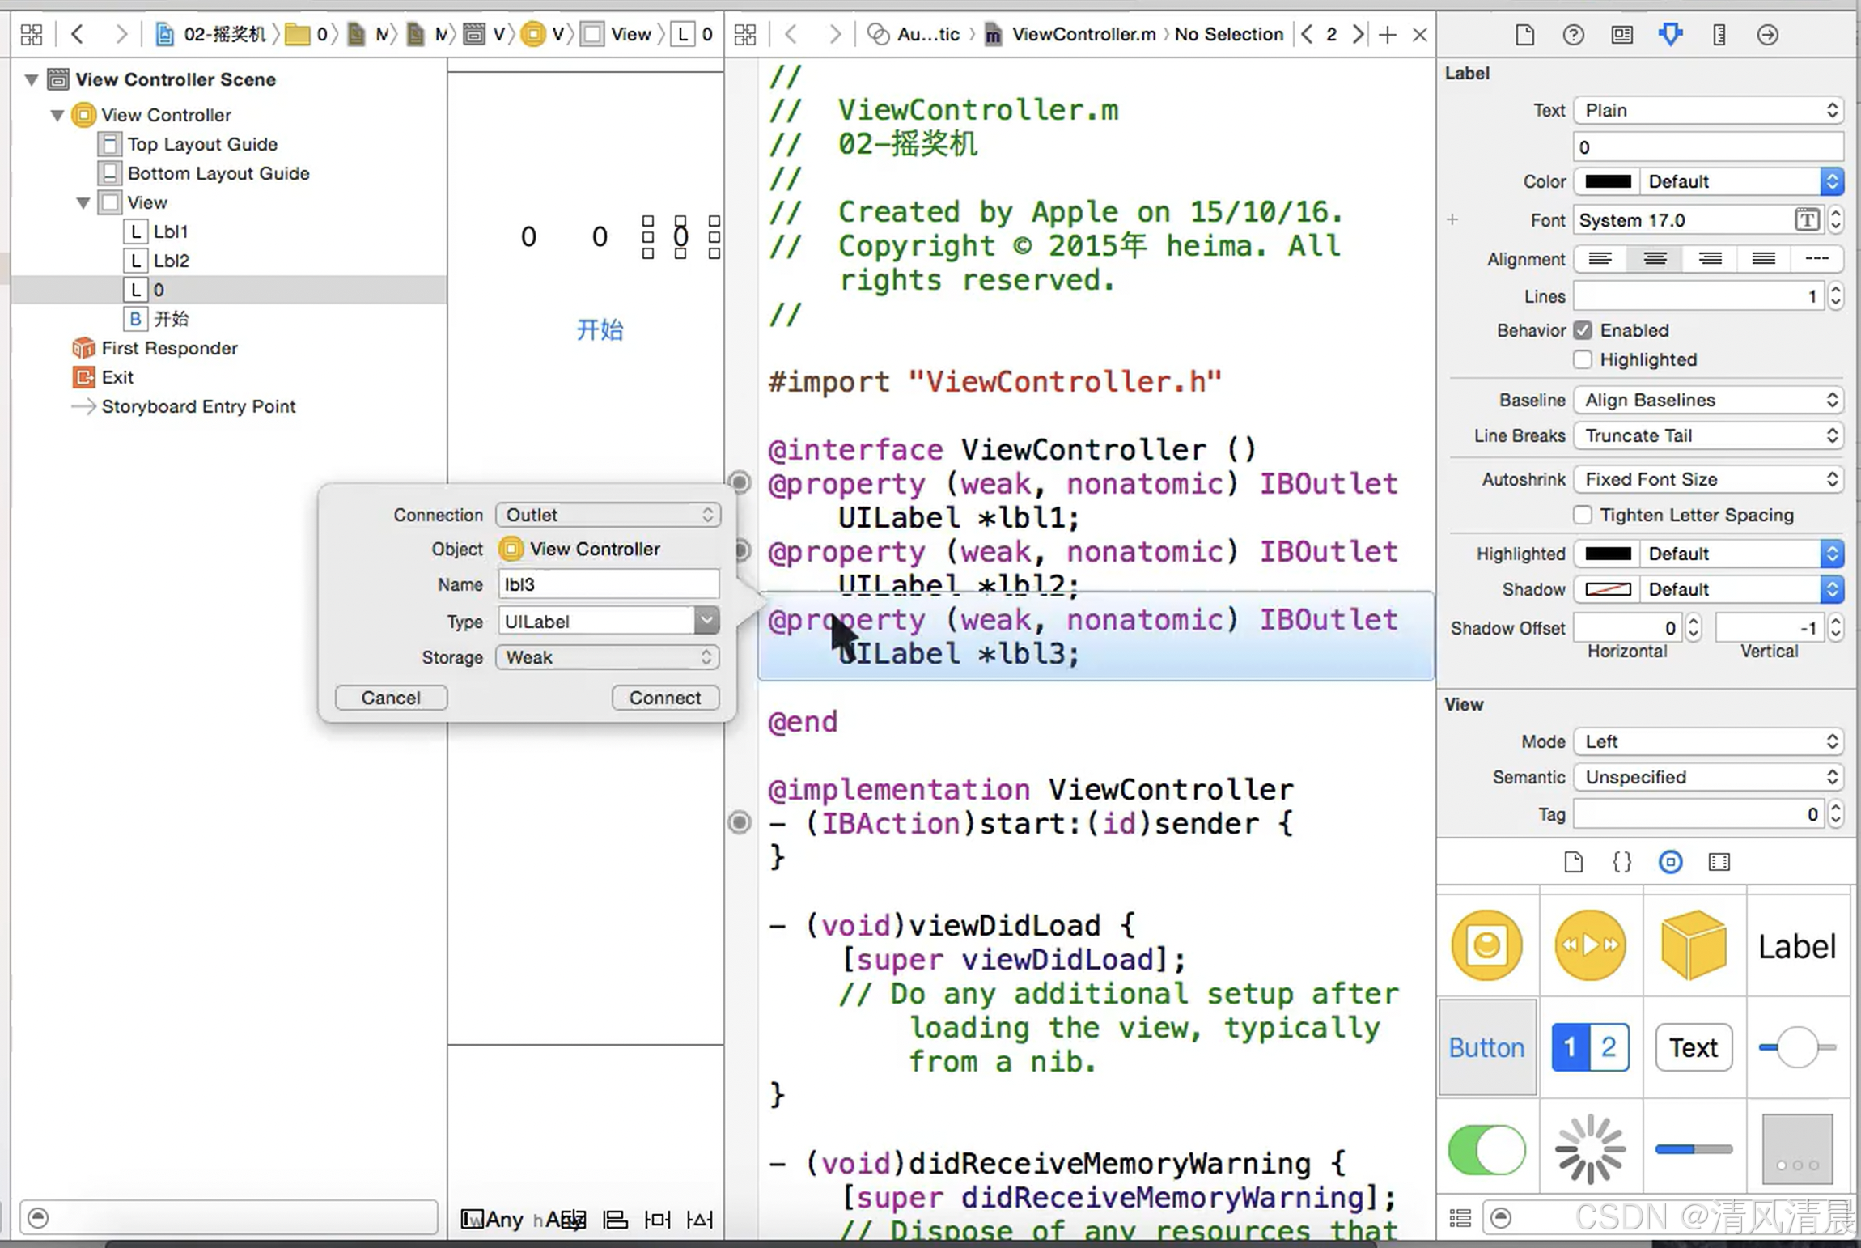This screenshot has width=1861, height=1248.
Task: Add assistant editor with plus icon
Action: [1387, 34]
